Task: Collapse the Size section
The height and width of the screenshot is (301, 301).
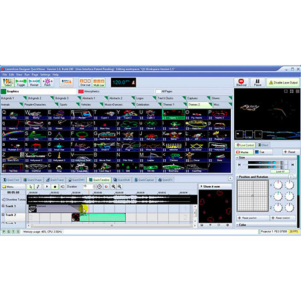Action: 237,158
